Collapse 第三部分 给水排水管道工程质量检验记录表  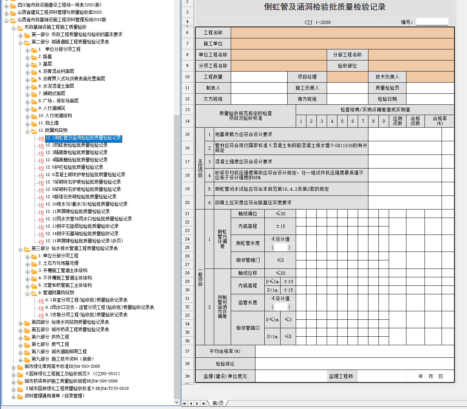[x=21, y=249]
